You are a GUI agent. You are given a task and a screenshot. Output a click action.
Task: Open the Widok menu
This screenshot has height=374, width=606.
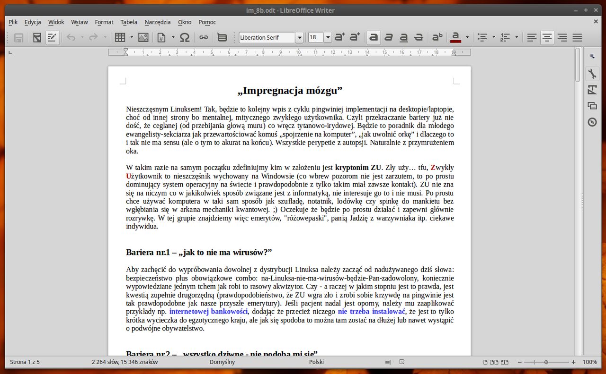coord(56,22)
